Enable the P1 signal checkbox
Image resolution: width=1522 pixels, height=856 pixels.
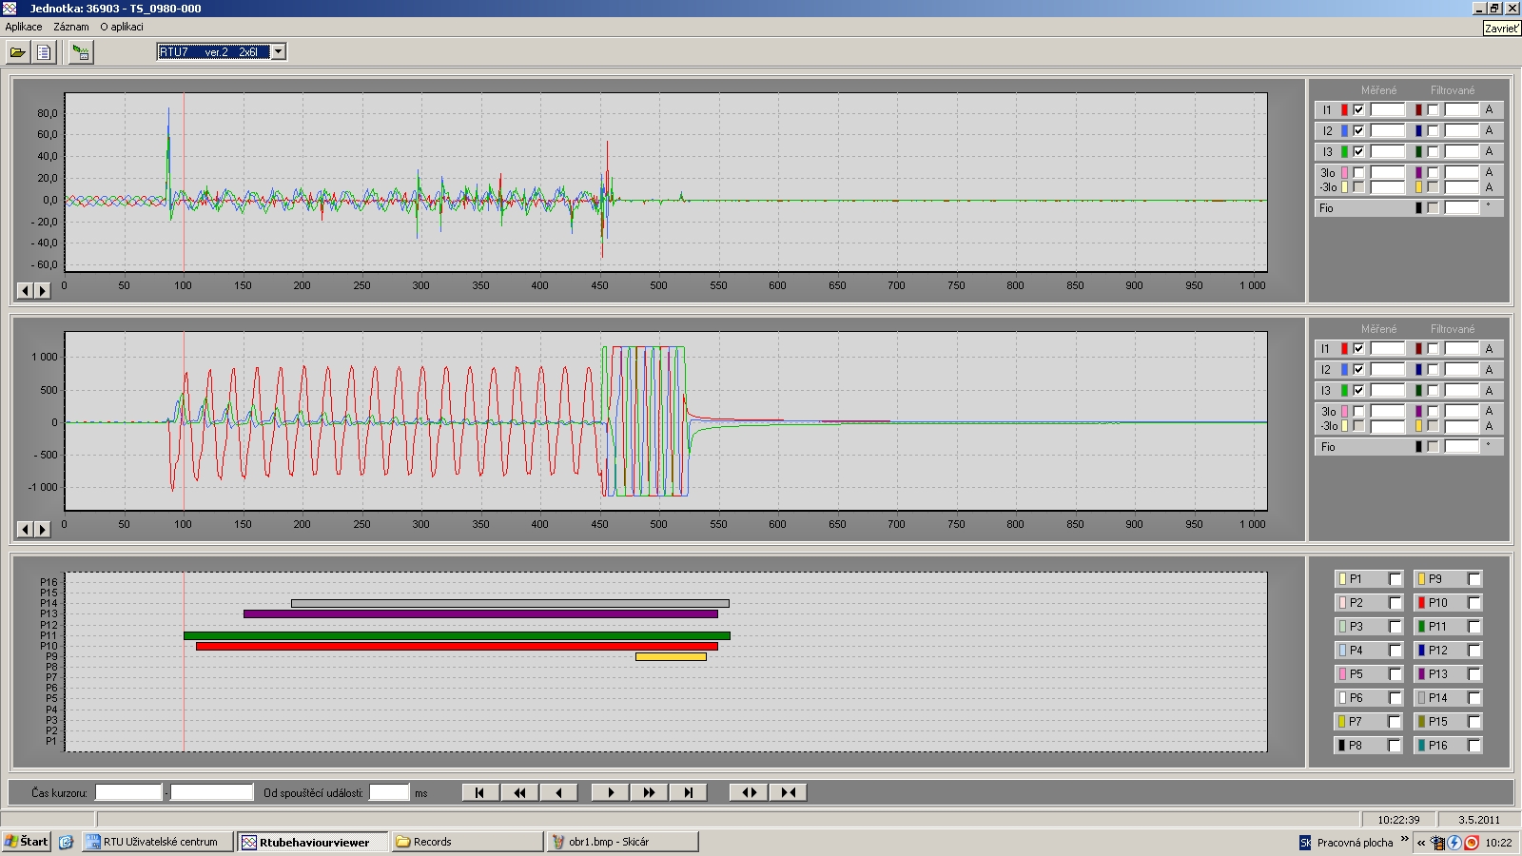[x=1395, y=579]
